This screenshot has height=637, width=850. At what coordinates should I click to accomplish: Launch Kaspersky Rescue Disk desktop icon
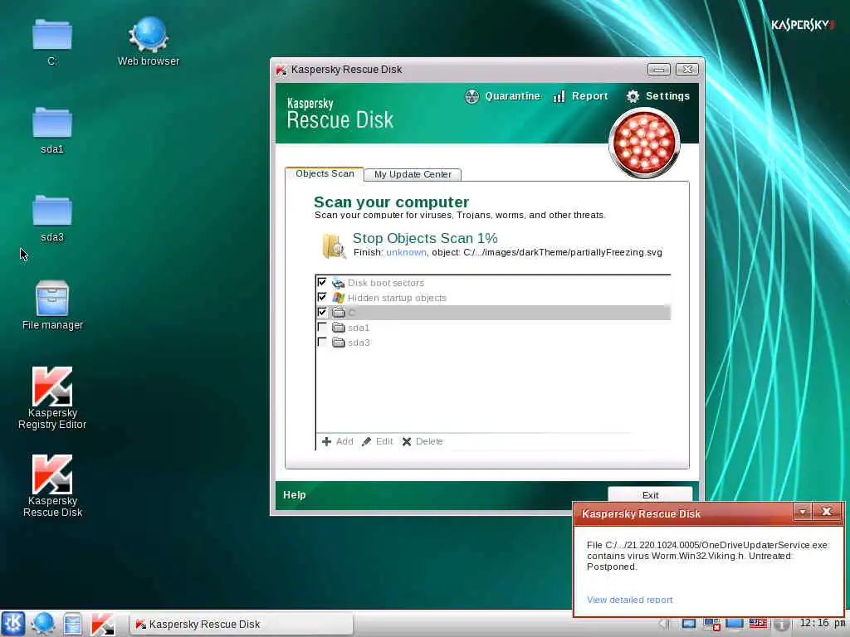click(52, 486)
